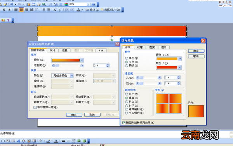Apply numbered list formatting
The height and width of the screenshot is (146, 233).
[43, 10]
